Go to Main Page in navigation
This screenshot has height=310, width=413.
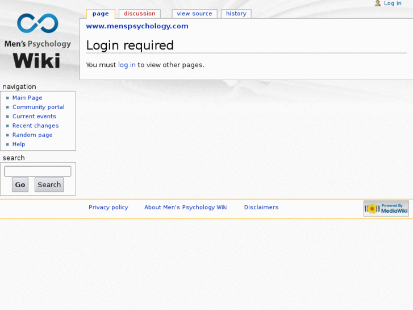click(27, 98)
